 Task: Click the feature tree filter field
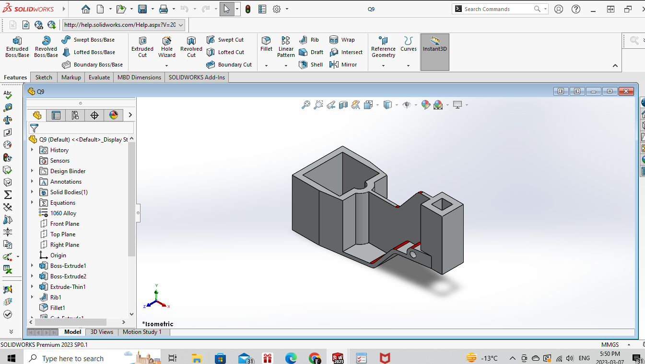point(81,128)
